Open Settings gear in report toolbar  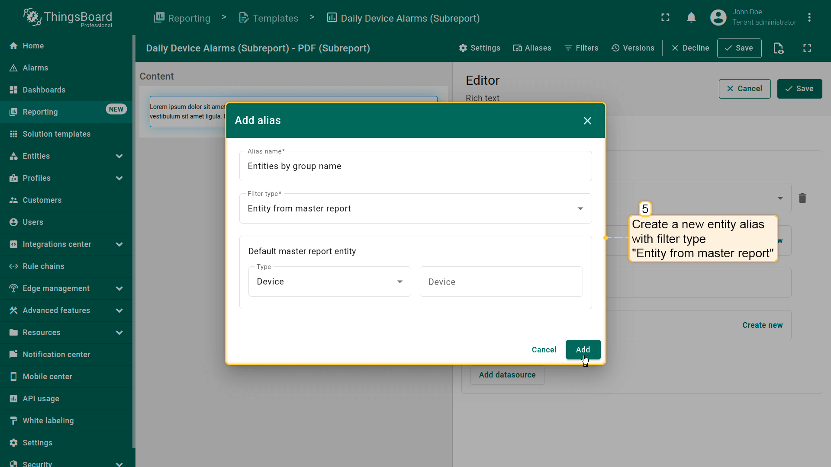[x=480, y=48]
